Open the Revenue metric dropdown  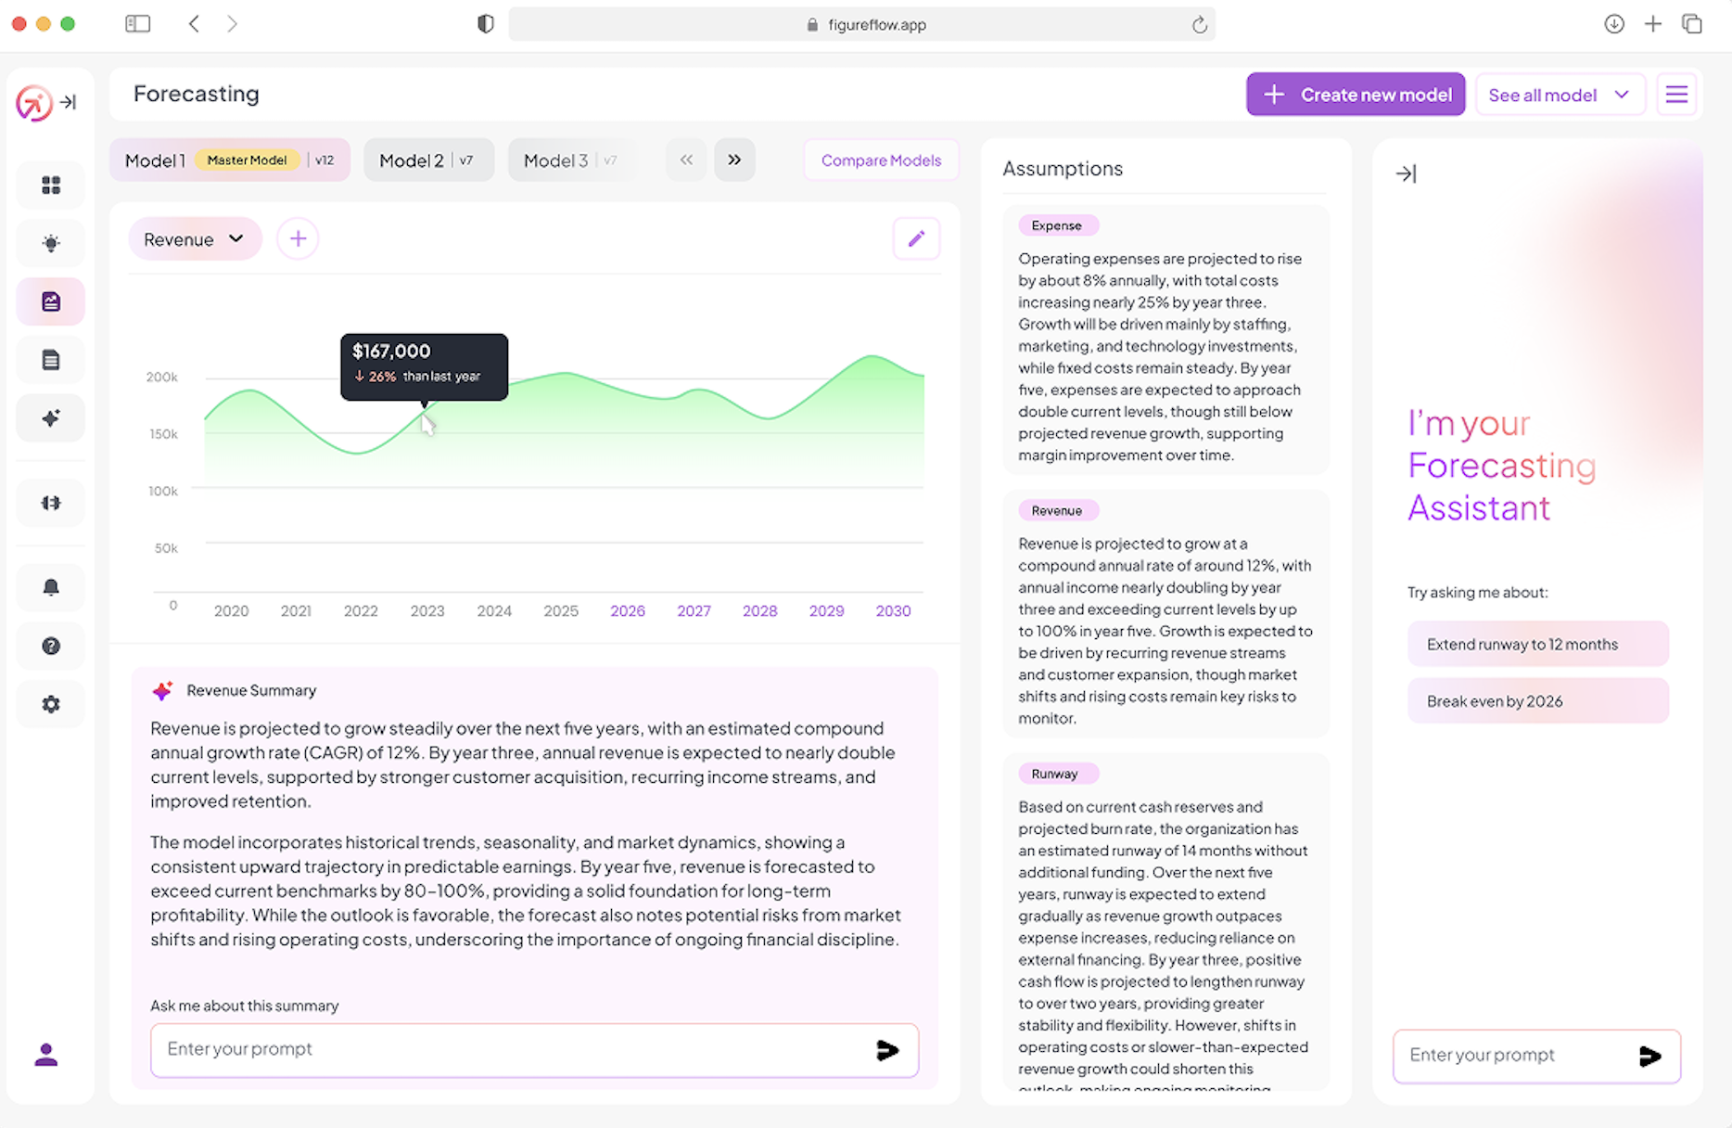(x=195, y=239)
